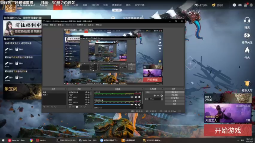Open the OBS 工具 menu

tap(91, 25)
